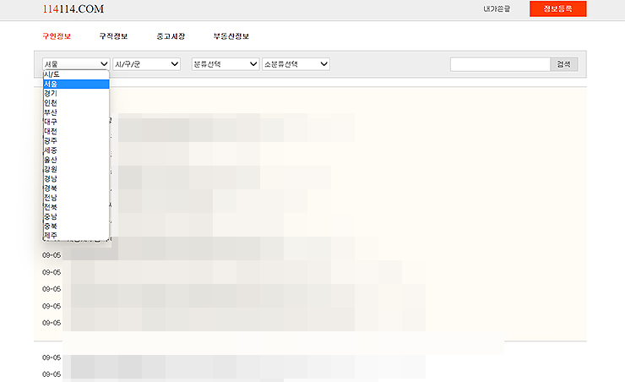Go to the 부동산정보 tab
The width and height of the screenshot is (625, 382).
point(231,36)
